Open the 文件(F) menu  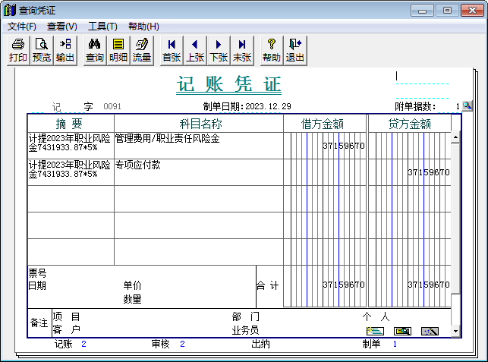coord(22,27)
